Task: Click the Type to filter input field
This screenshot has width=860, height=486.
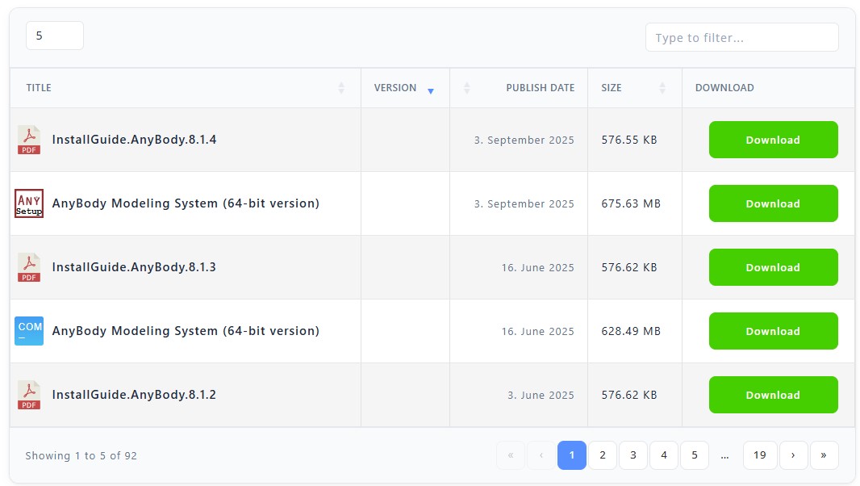Action: click(741, 37)
